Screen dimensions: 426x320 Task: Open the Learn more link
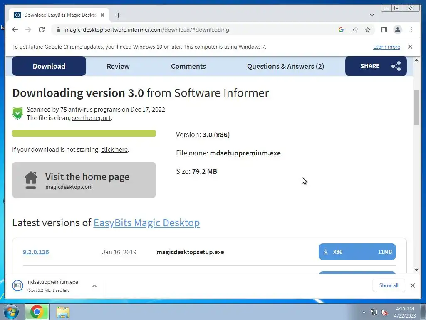tap(386, 47)
